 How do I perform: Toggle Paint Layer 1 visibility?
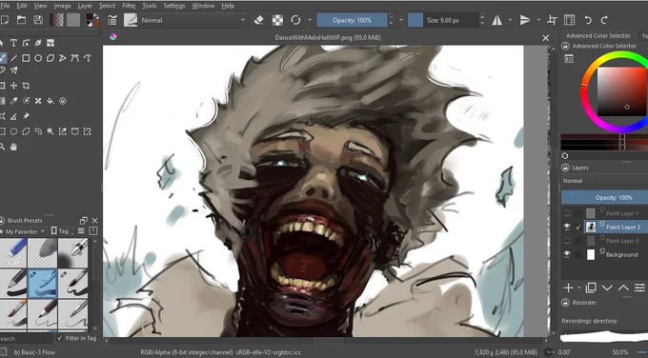point(567,213)
